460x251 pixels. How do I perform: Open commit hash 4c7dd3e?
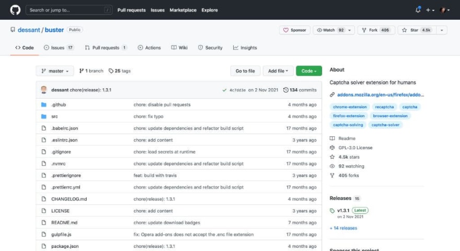pos(237,90)
